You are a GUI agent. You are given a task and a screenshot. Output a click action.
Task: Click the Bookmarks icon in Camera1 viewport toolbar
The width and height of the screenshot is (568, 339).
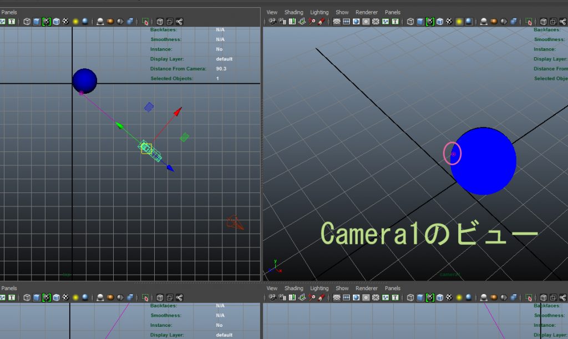(x=292, y=22)
